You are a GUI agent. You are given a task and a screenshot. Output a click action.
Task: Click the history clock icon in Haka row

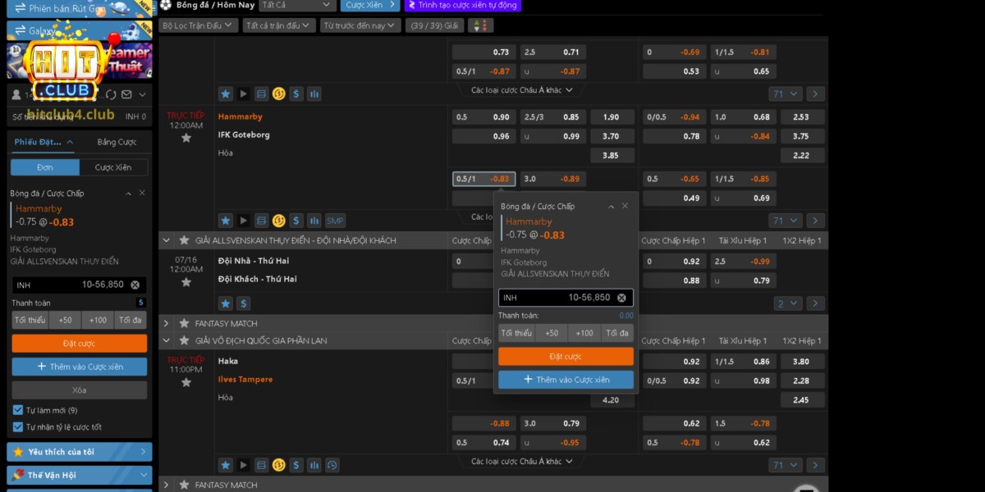click(x=332, y=465)
